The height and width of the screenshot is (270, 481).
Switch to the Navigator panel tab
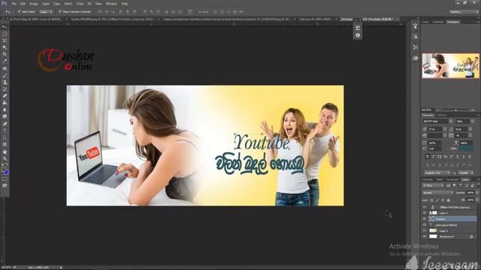pyautogui.click(x=453, y=22)
